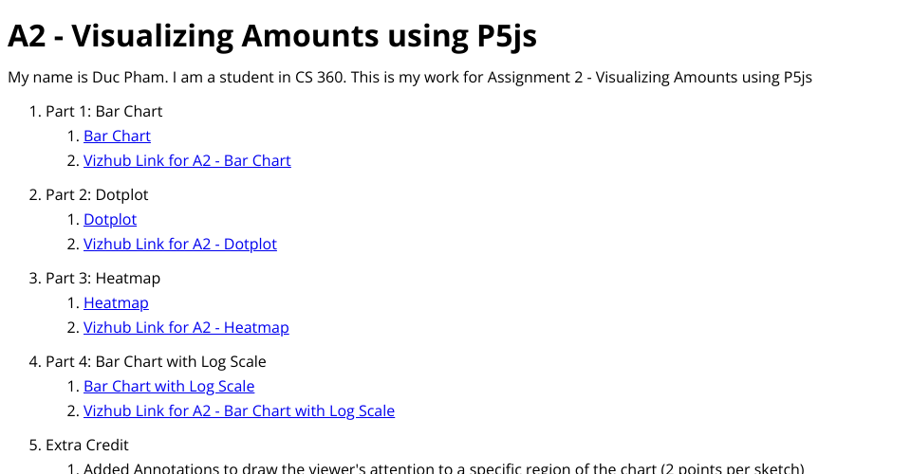Open the Bar Chart link

(117, 137)
